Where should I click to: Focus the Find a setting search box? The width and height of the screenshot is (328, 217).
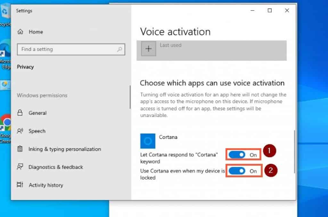click(x=71, y=50)
